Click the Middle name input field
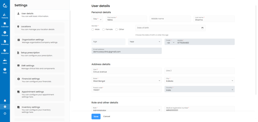Screen dimensions: 258x122 click(x=170, y=19)
